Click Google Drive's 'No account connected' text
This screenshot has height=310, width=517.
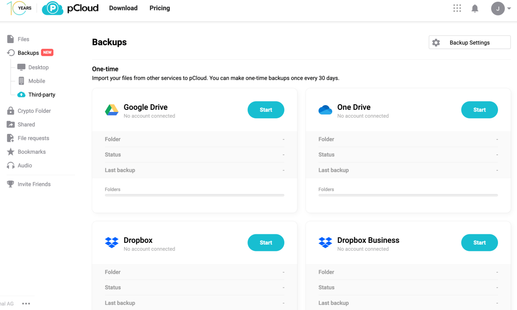point(149,116)
